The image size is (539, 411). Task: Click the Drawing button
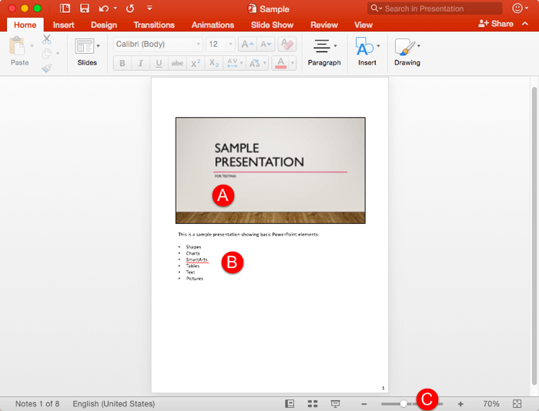(x=407, y=52)
